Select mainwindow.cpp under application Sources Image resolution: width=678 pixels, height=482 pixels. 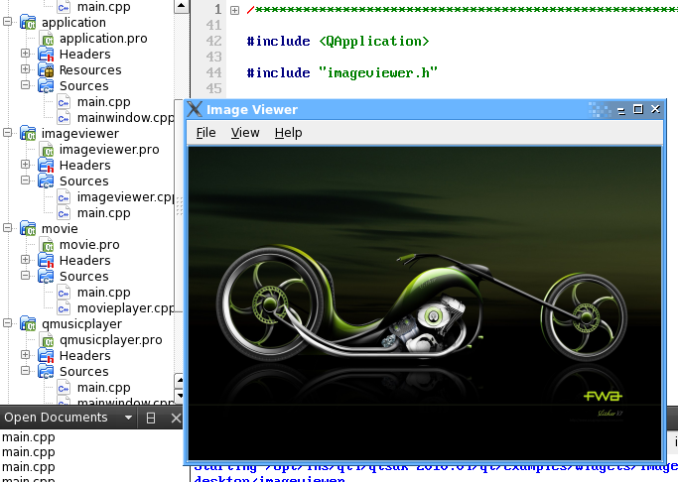click(125, 118)
